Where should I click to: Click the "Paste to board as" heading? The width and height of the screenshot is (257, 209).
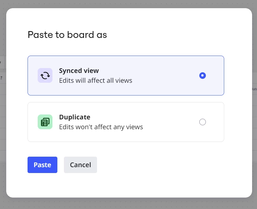[67, 35]
